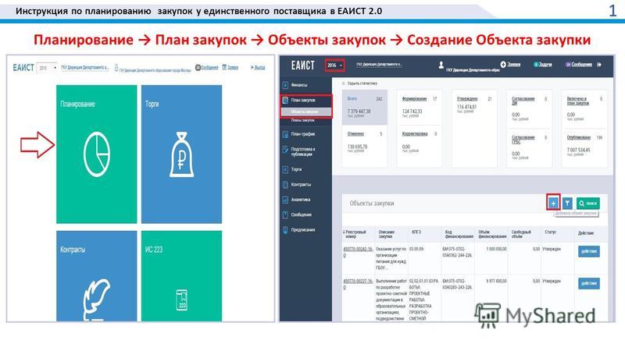Screen dimensions: 625x351
Task: Click the Описание закупки column header
Action: click(386, 234)
